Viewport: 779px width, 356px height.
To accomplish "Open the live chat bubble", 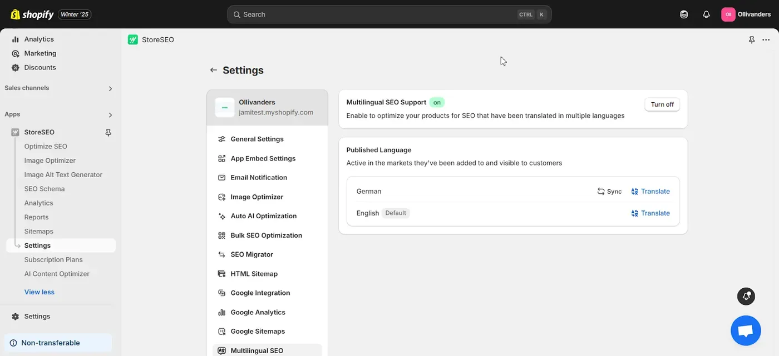I will [746, 331].
